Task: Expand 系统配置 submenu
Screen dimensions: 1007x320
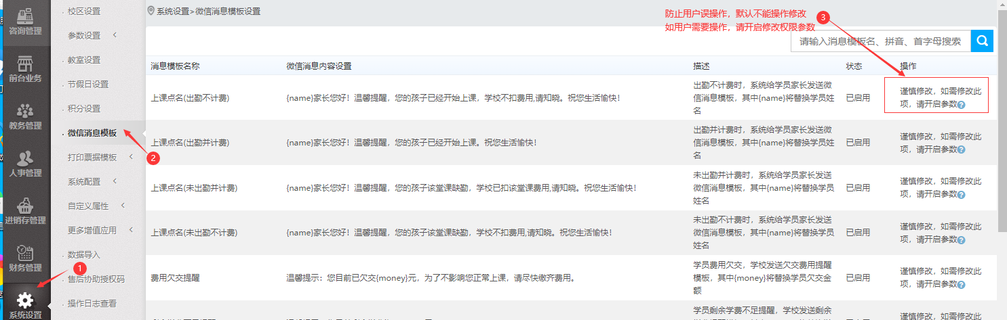Action: (x=115, y=181)
